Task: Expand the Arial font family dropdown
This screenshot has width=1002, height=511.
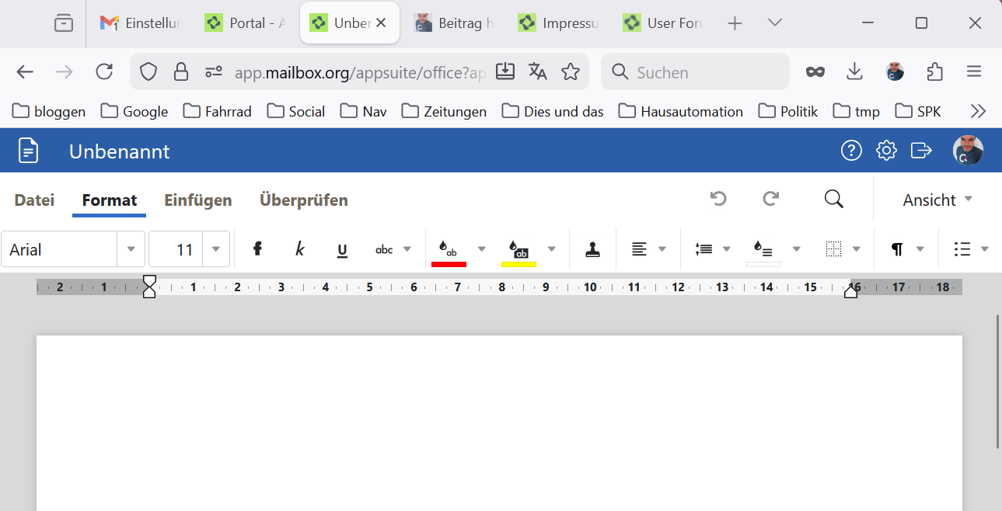Action: pyautogui.click(x=131, y=249)
